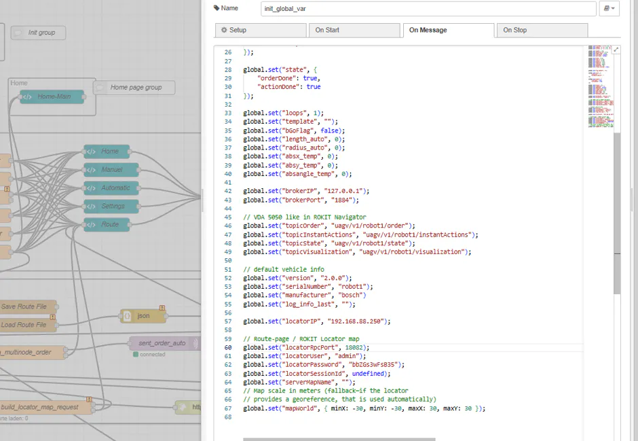This screenshot has height=441, width=638.
Task: Click the version "2.0.0" line
Action: [298, 278]
